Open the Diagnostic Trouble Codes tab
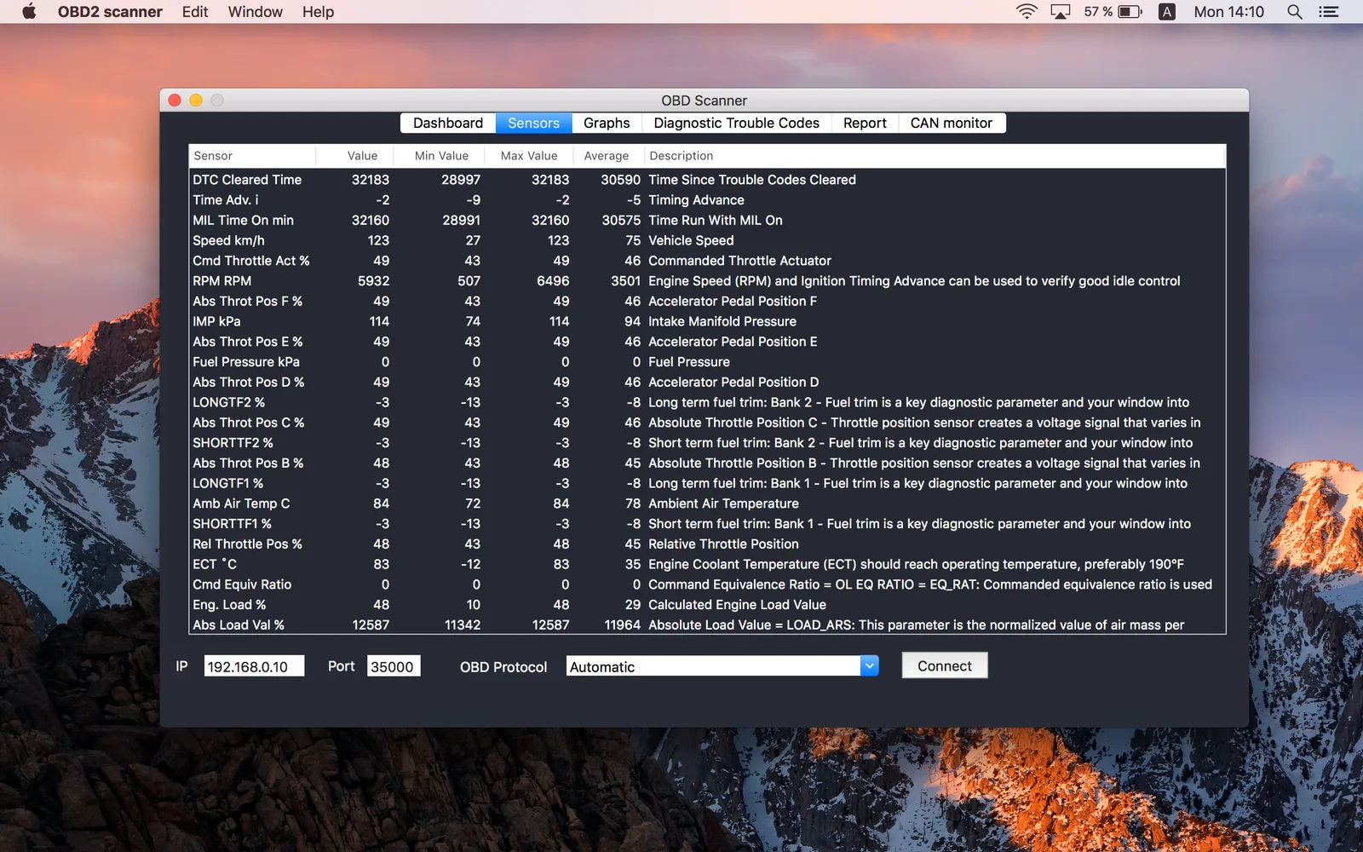This screenshot has height=852, width=1363. [x=736, y=123]
